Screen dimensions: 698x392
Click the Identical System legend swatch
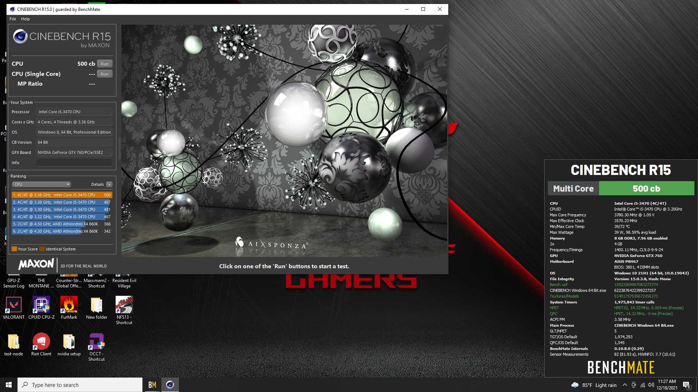pos(42,249)
